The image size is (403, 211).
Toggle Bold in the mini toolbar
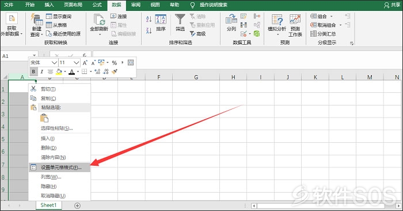pos(33,72)
